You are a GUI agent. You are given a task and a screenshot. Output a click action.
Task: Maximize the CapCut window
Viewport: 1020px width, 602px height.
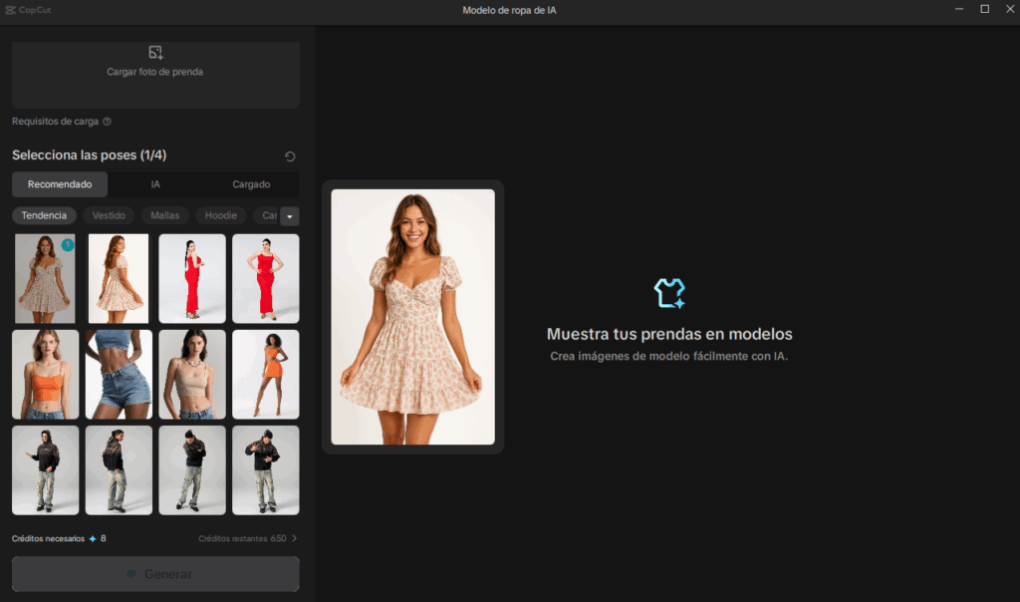point(985,9)
